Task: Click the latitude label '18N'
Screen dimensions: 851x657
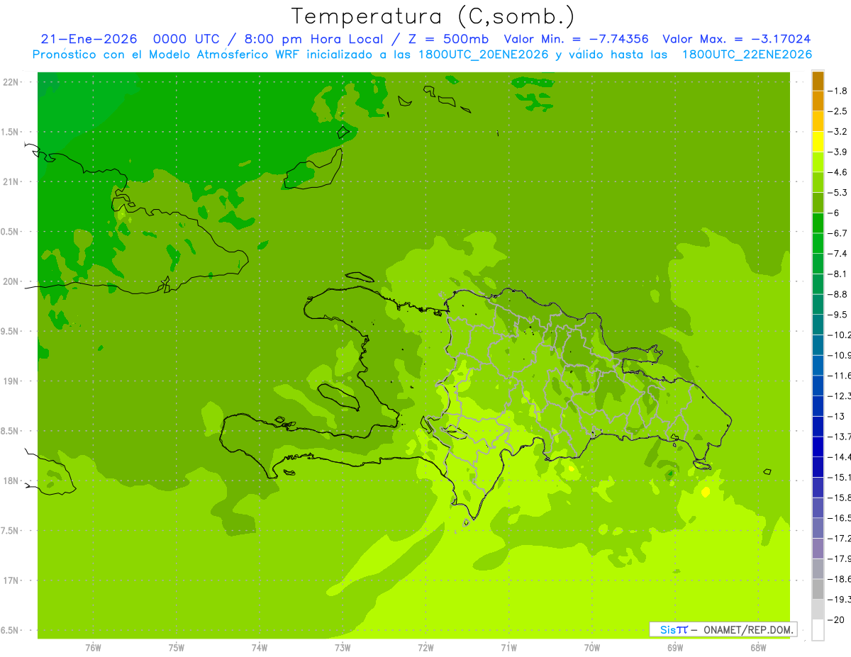Action: pos(12,481)
